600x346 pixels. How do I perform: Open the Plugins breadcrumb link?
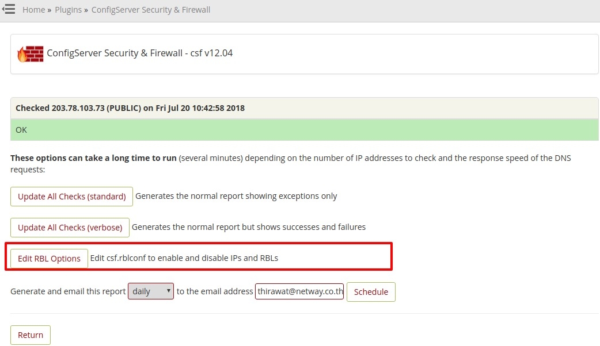68,10
